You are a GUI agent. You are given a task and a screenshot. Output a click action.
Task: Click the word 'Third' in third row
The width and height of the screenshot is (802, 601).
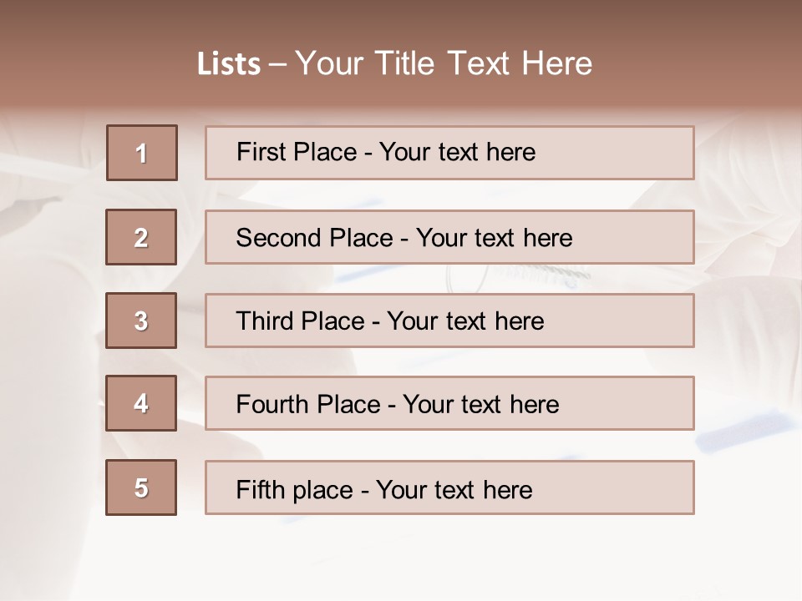click(x=264, y=321)
